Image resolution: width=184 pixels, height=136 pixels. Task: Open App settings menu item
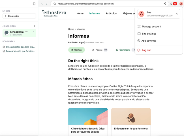click(x=148, y=41)
